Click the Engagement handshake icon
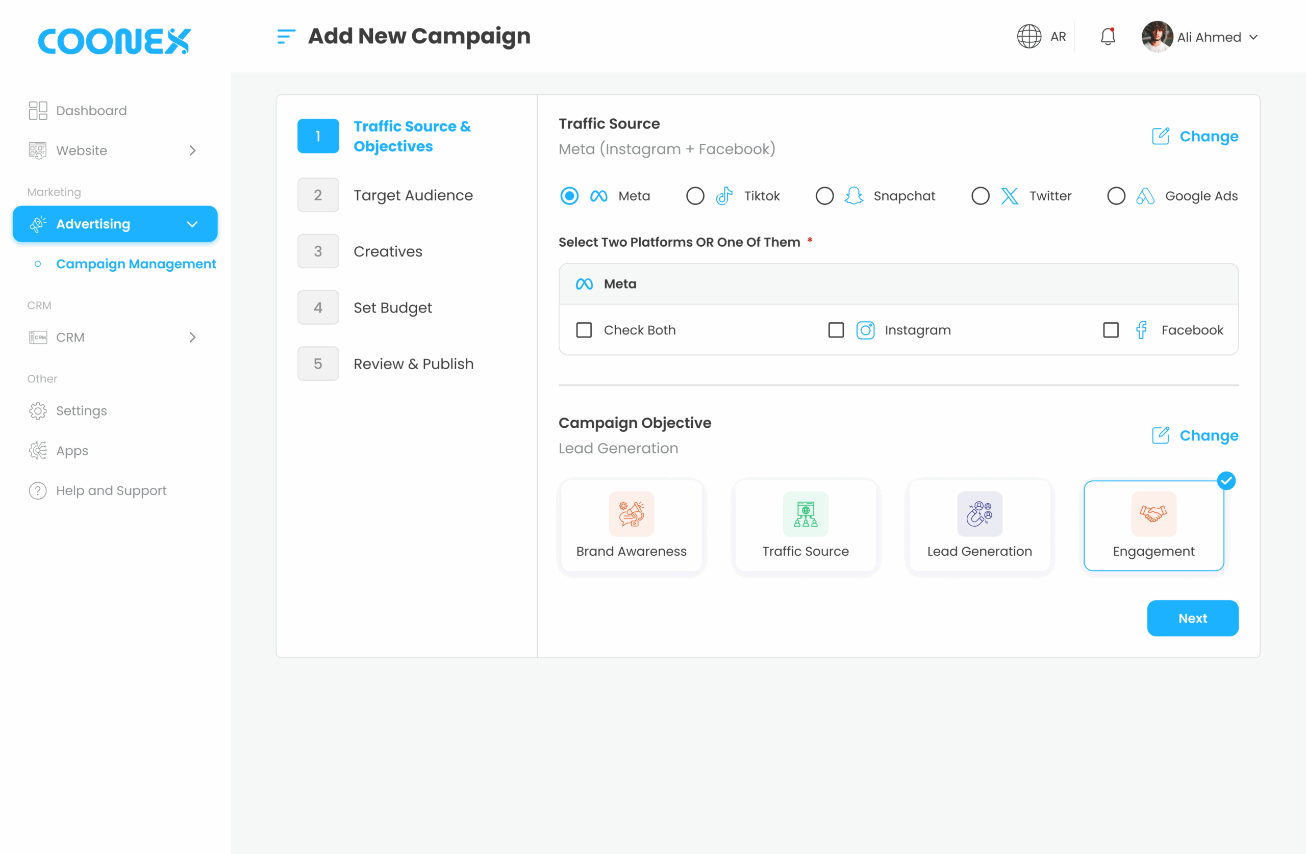 click(x=1153, y=513)
